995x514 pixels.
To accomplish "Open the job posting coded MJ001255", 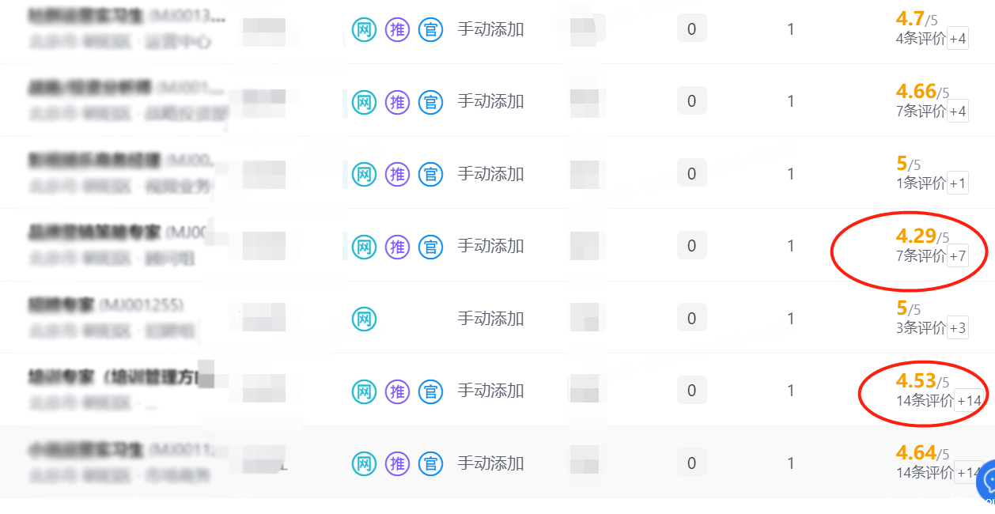I will [106, 304].
